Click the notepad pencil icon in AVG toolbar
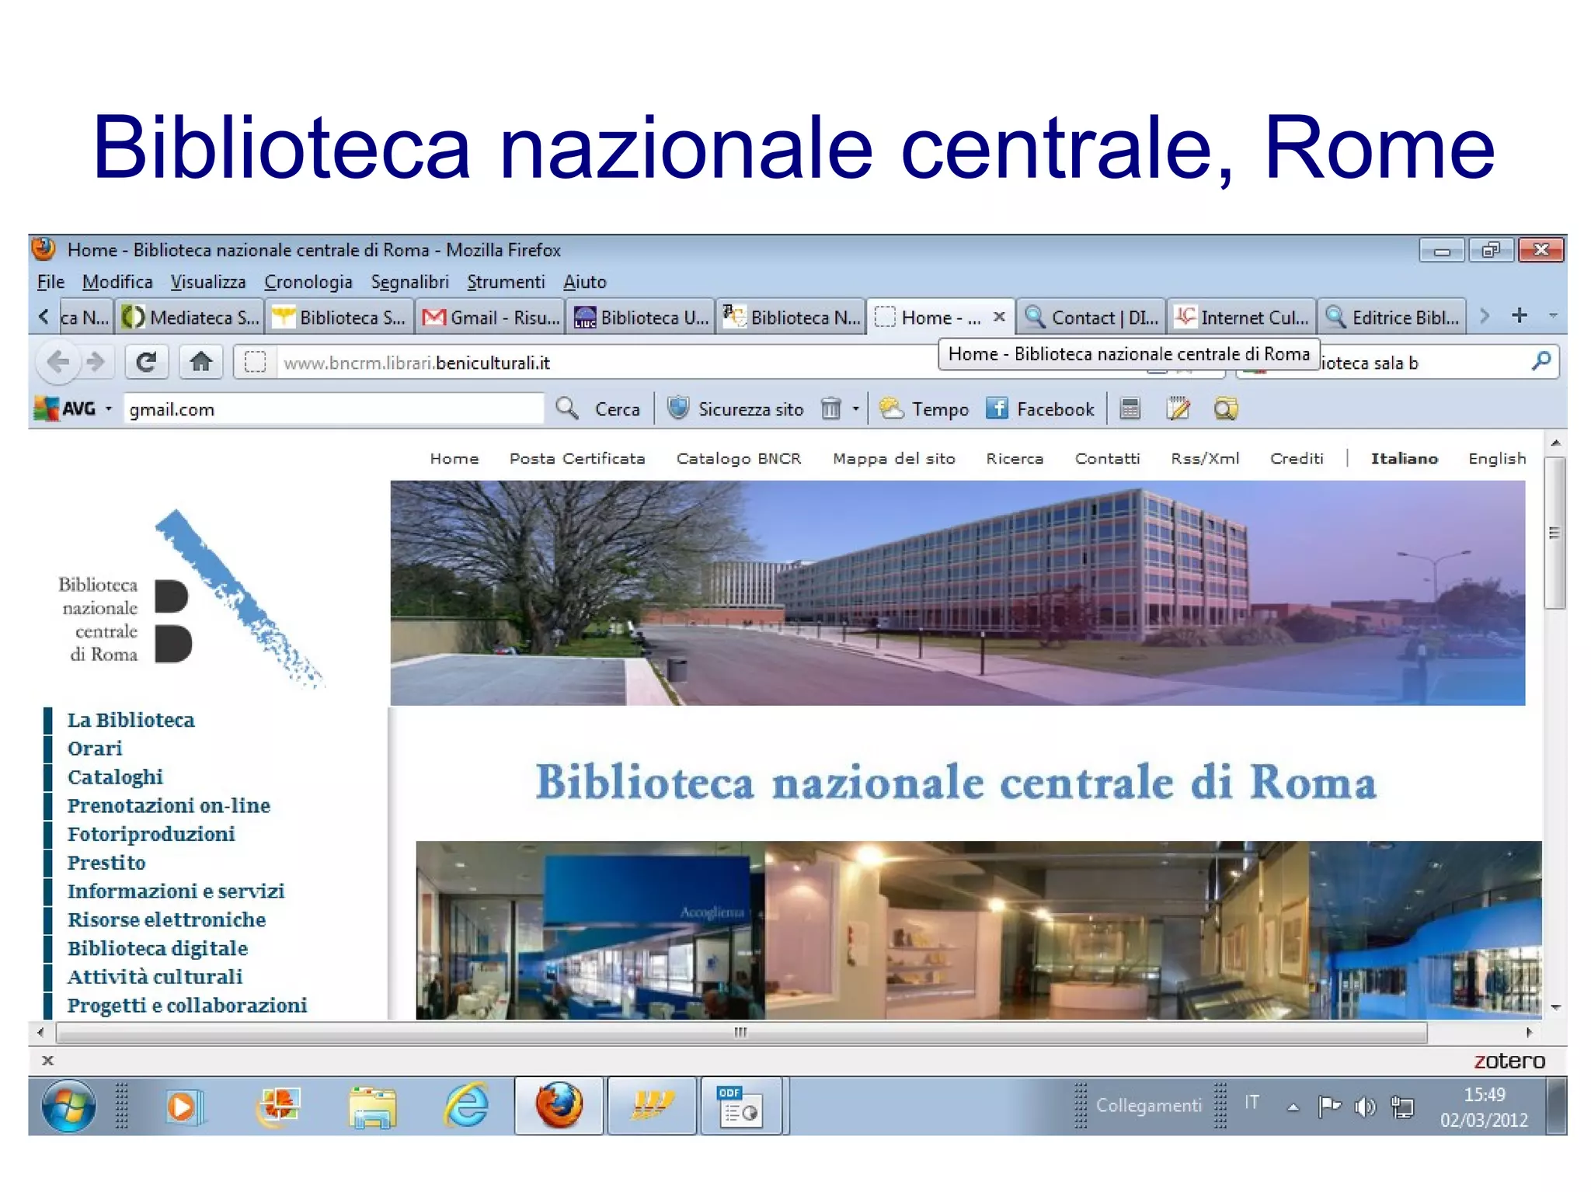Viewport: 1591px width, 1192px height. pyautogui.click(x=1178, y=408)
